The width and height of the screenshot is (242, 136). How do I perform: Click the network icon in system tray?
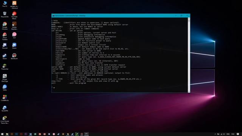click(x=222, y=134)
